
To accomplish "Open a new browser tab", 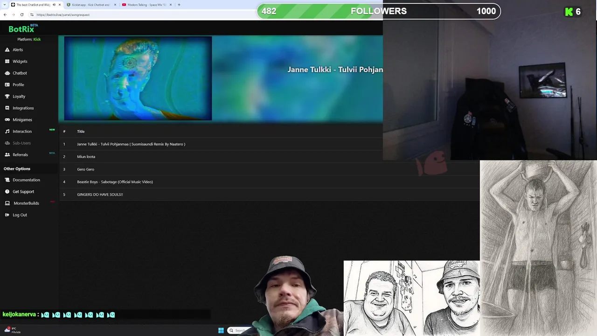I will (x=179, y=5).
